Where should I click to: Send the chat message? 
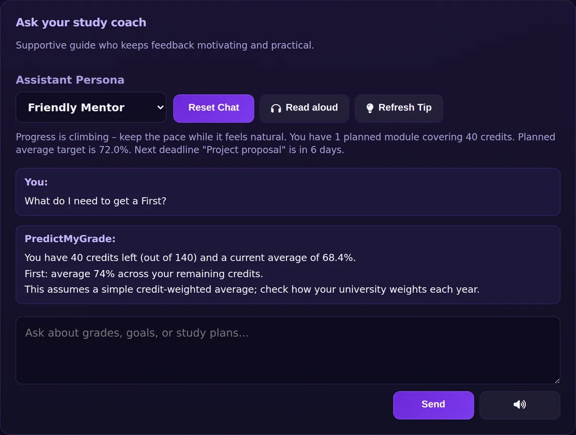[433, 405]
